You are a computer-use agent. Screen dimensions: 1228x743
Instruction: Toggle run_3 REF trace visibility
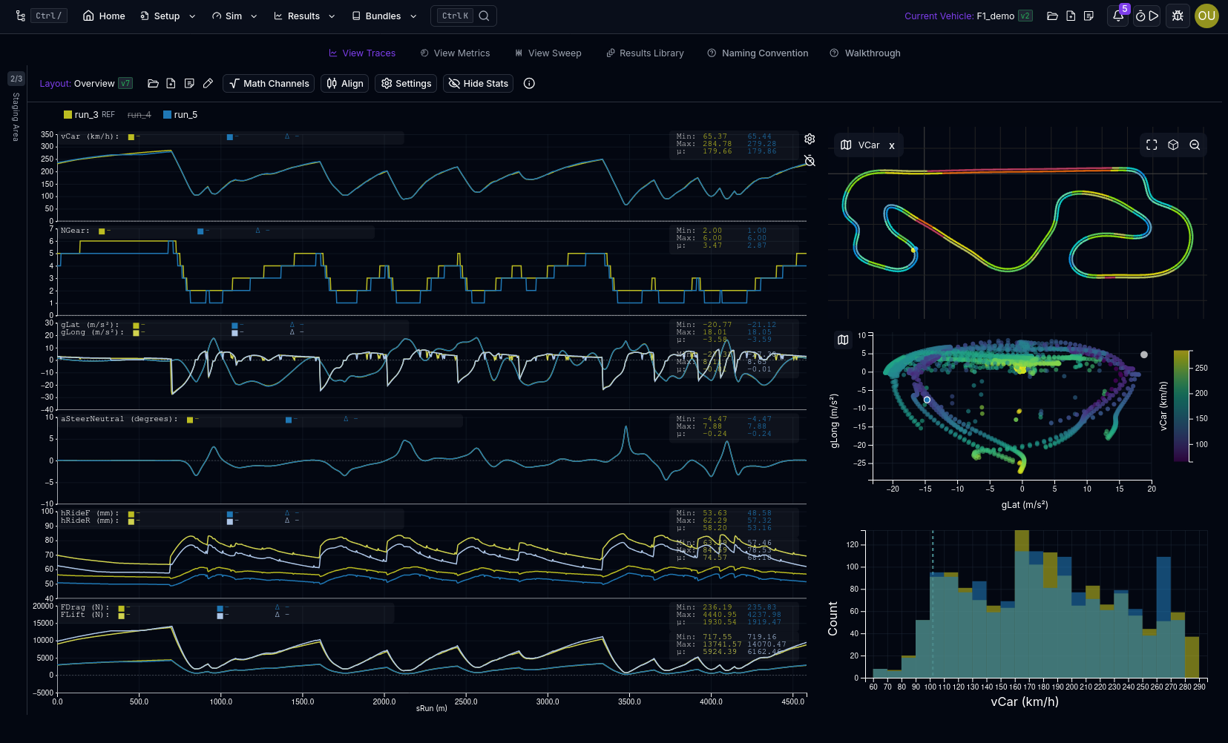point(89,114)
